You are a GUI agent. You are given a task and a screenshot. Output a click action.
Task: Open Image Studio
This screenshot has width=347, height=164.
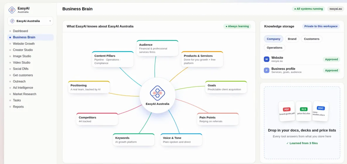click(30, 56)
